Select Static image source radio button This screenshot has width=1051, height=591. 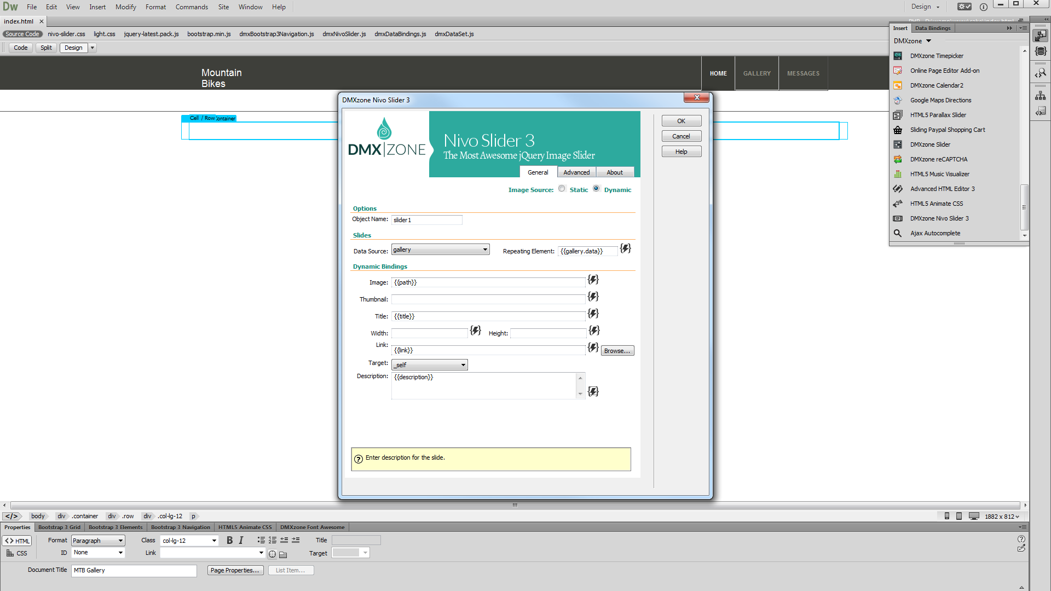click(562, 189)
